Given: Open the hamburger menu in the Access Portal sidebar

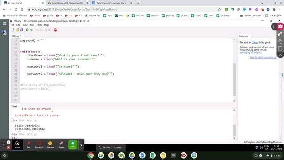Looking at the screenshot, I should coord(4,24).
